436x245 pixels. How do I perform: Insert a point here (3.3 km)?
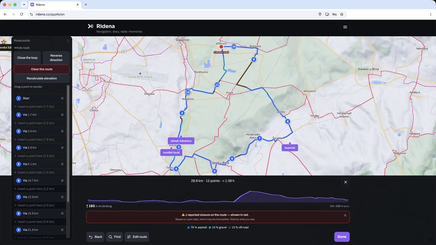point(34,156)
